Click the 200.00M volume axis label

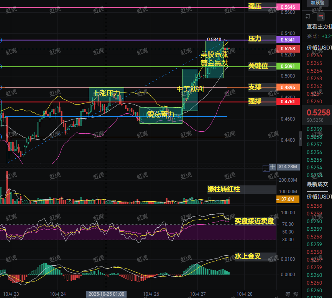click(288, 180)
